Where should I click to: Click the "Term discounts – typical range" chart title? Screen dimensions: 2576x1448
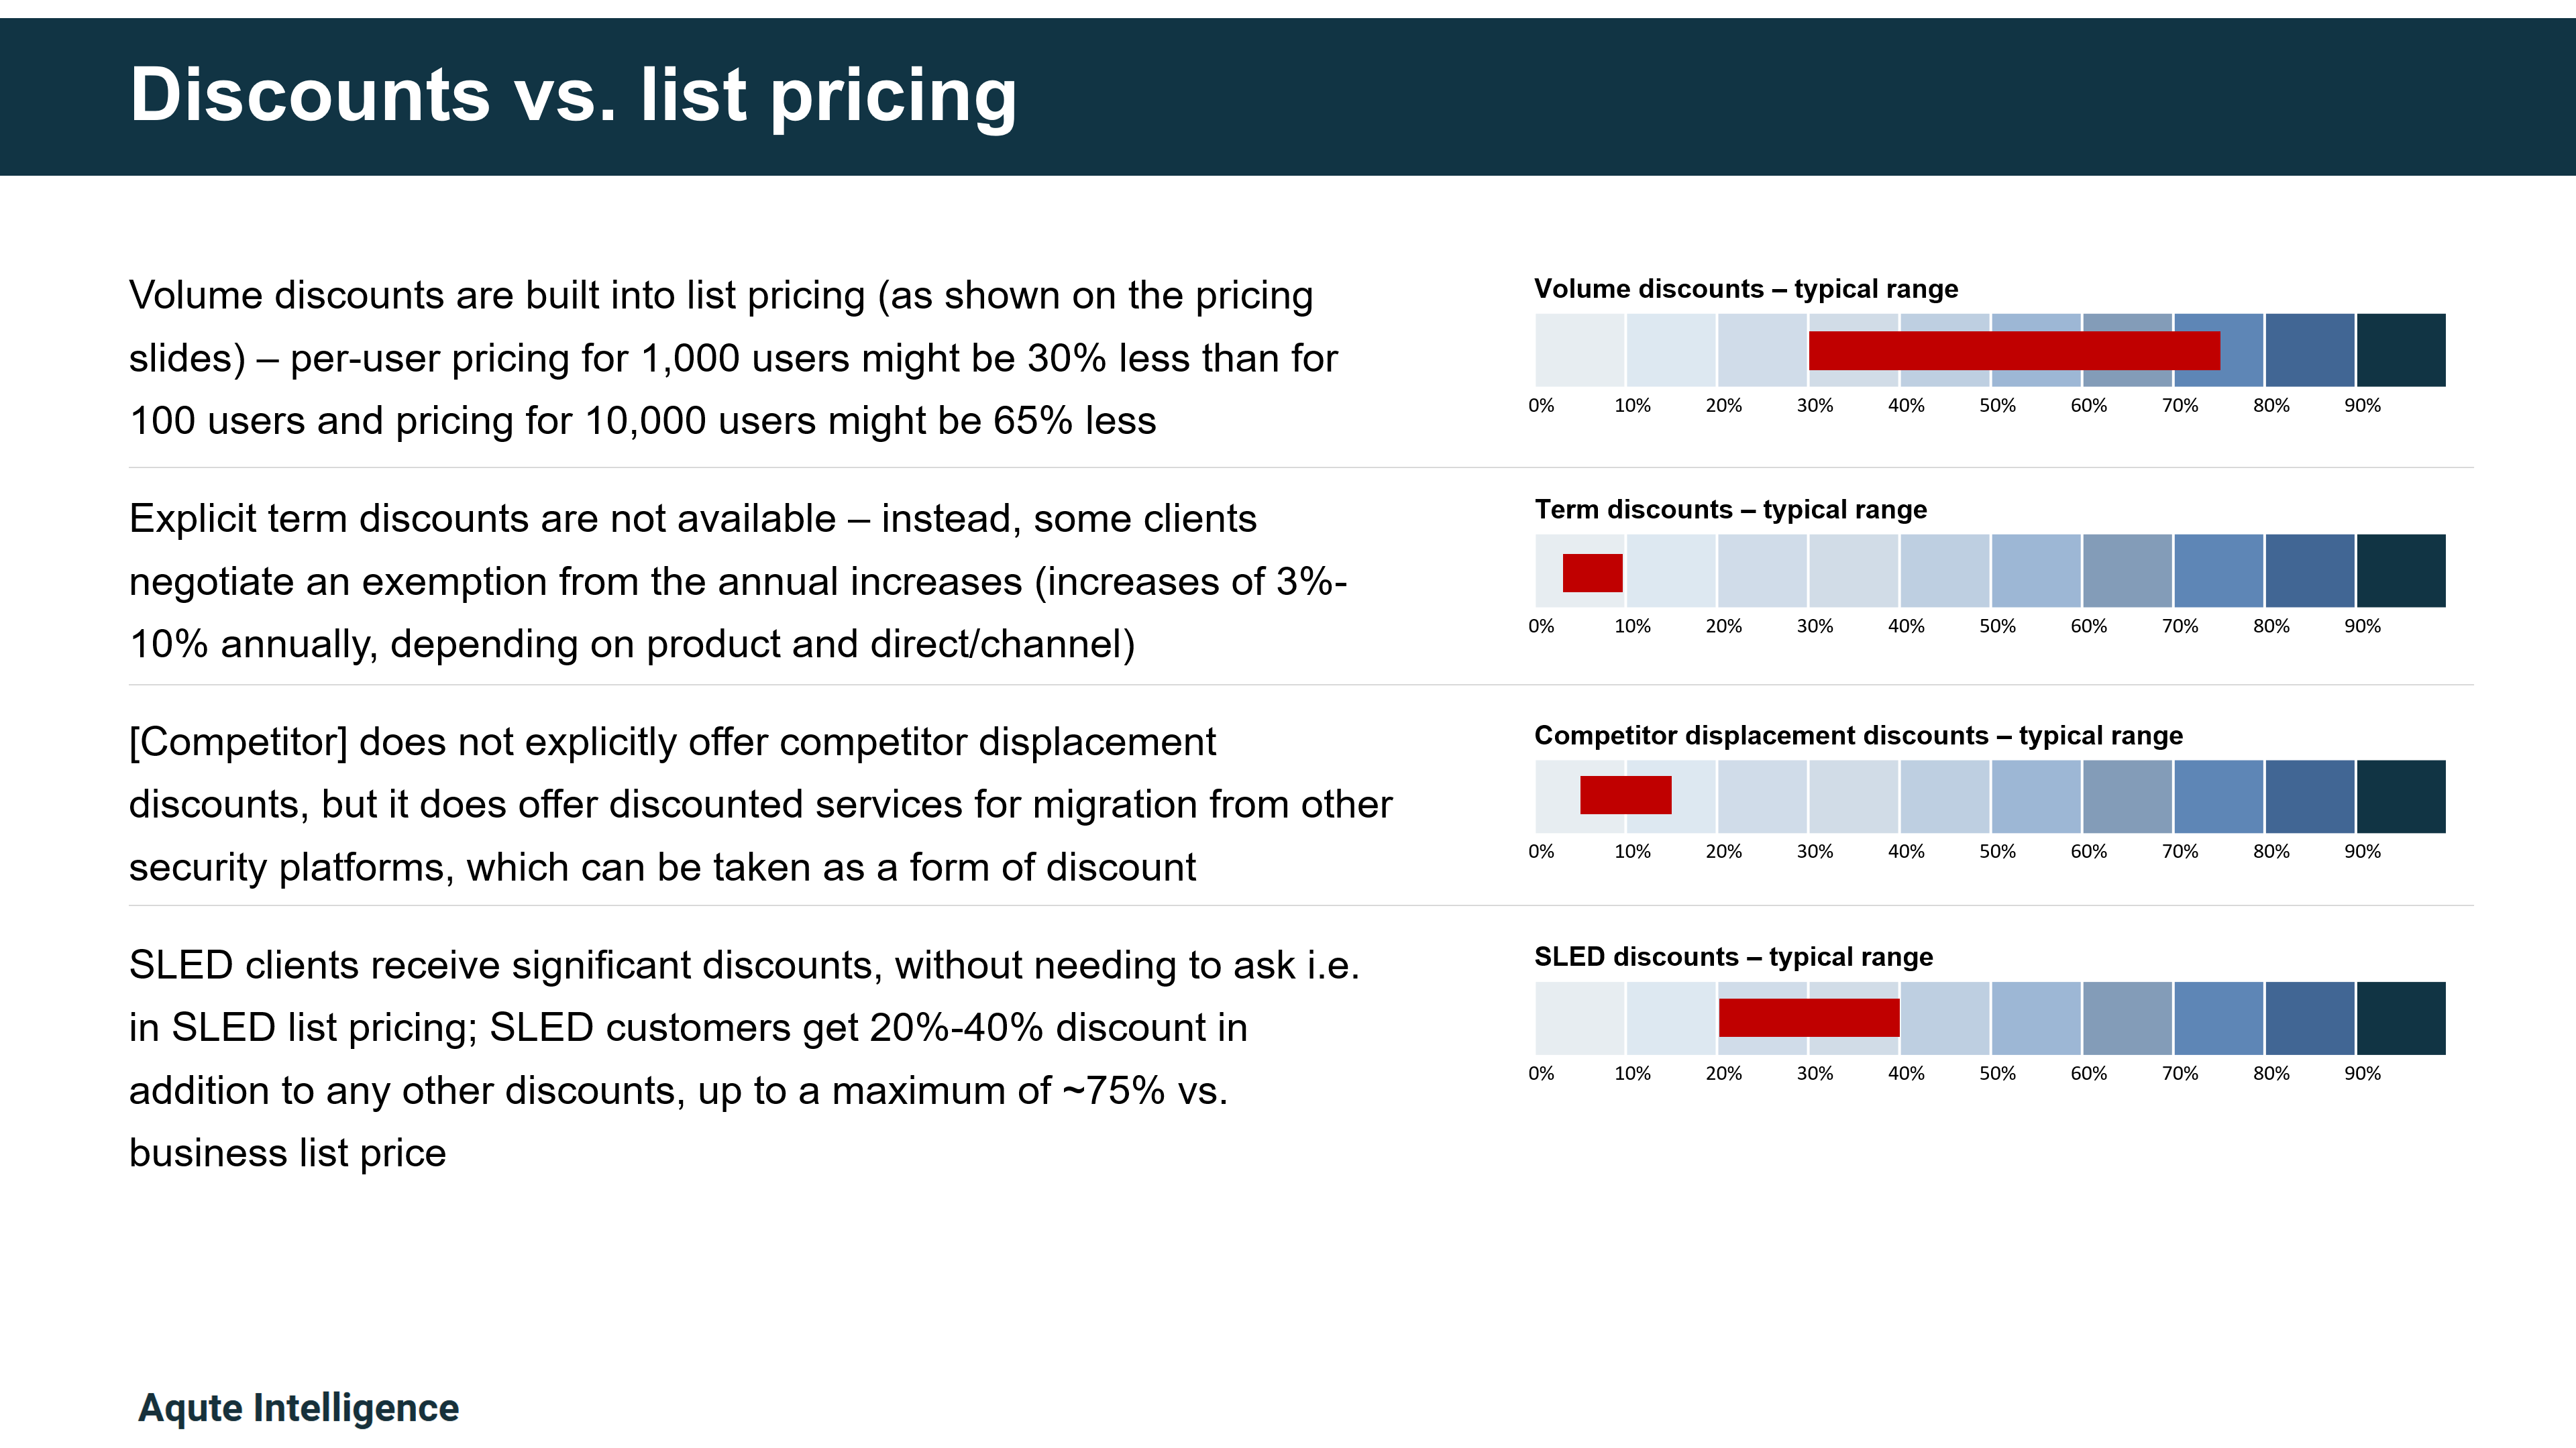coord(1730,510)
